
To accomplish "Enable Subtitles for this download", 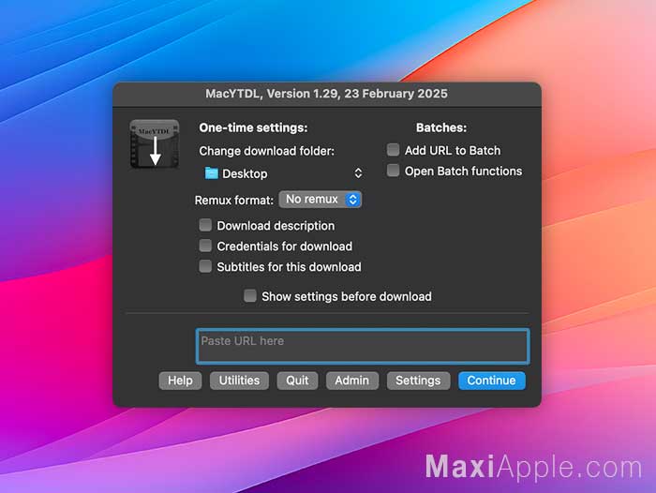I will coord(205,266).
